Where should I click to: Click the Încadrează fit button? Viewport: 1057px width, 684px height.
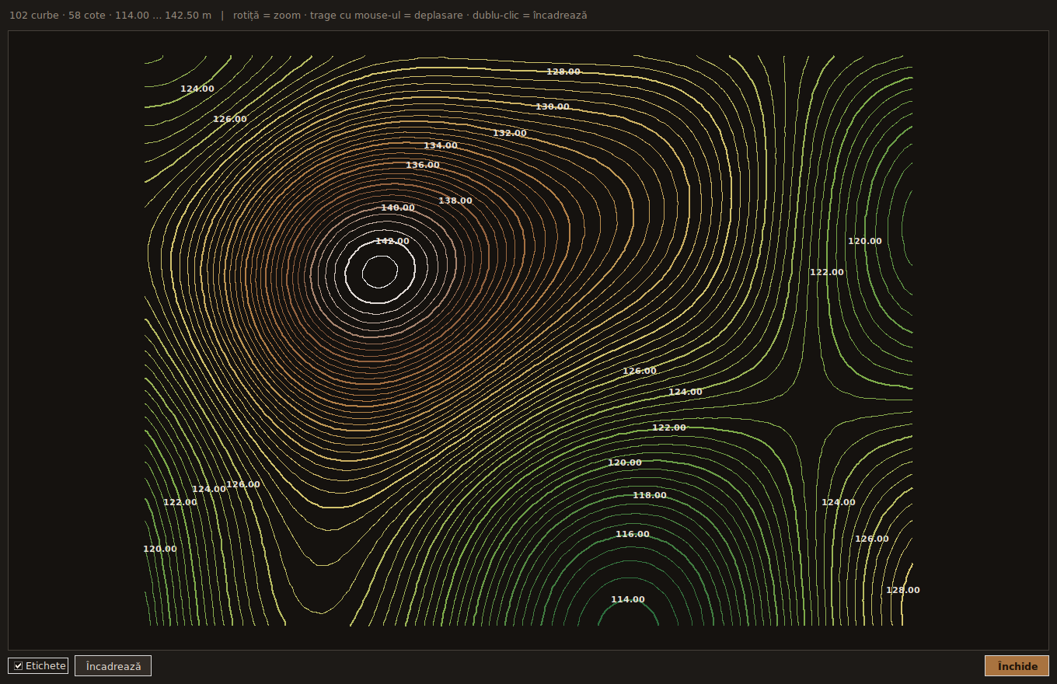113,666
